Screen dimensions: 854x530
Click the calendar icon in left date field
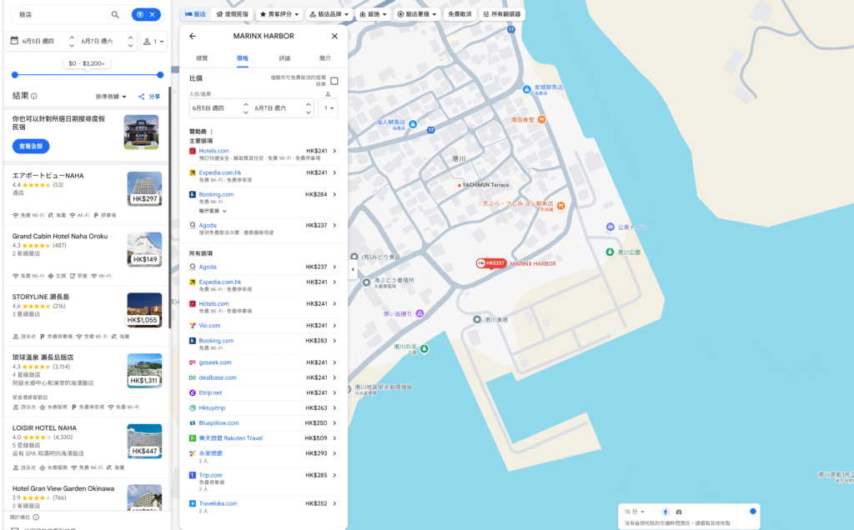[x=15, y=41]
